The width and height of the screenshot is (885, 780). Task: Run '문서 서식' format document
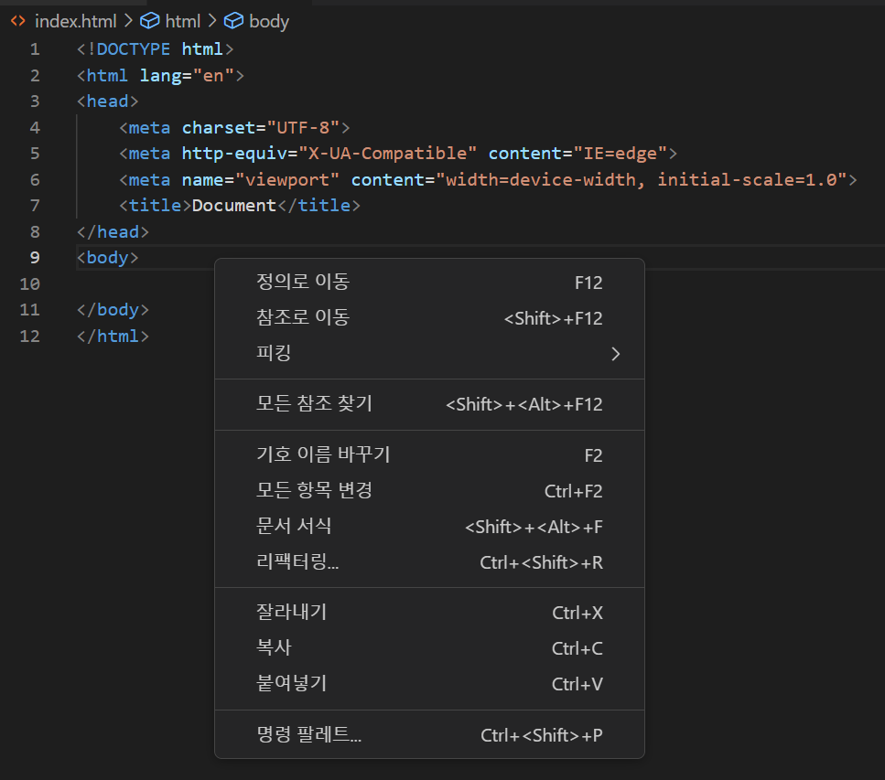tap(429, 526)
